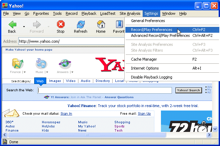Click the horizontal scrollbar thumb

coord(87,135)
